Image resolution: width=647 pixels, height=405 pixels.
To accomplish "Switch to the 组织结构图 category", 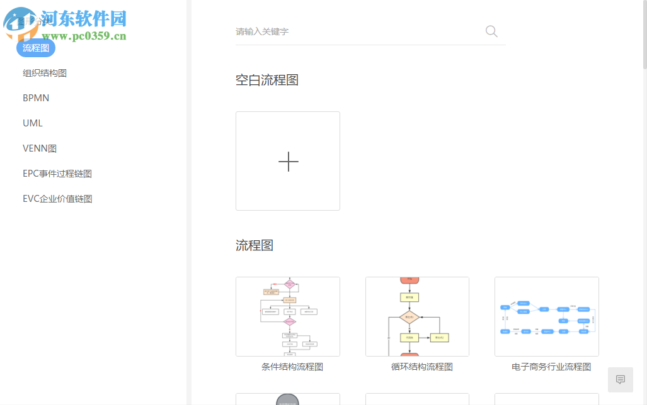I will tap(44, 73).
